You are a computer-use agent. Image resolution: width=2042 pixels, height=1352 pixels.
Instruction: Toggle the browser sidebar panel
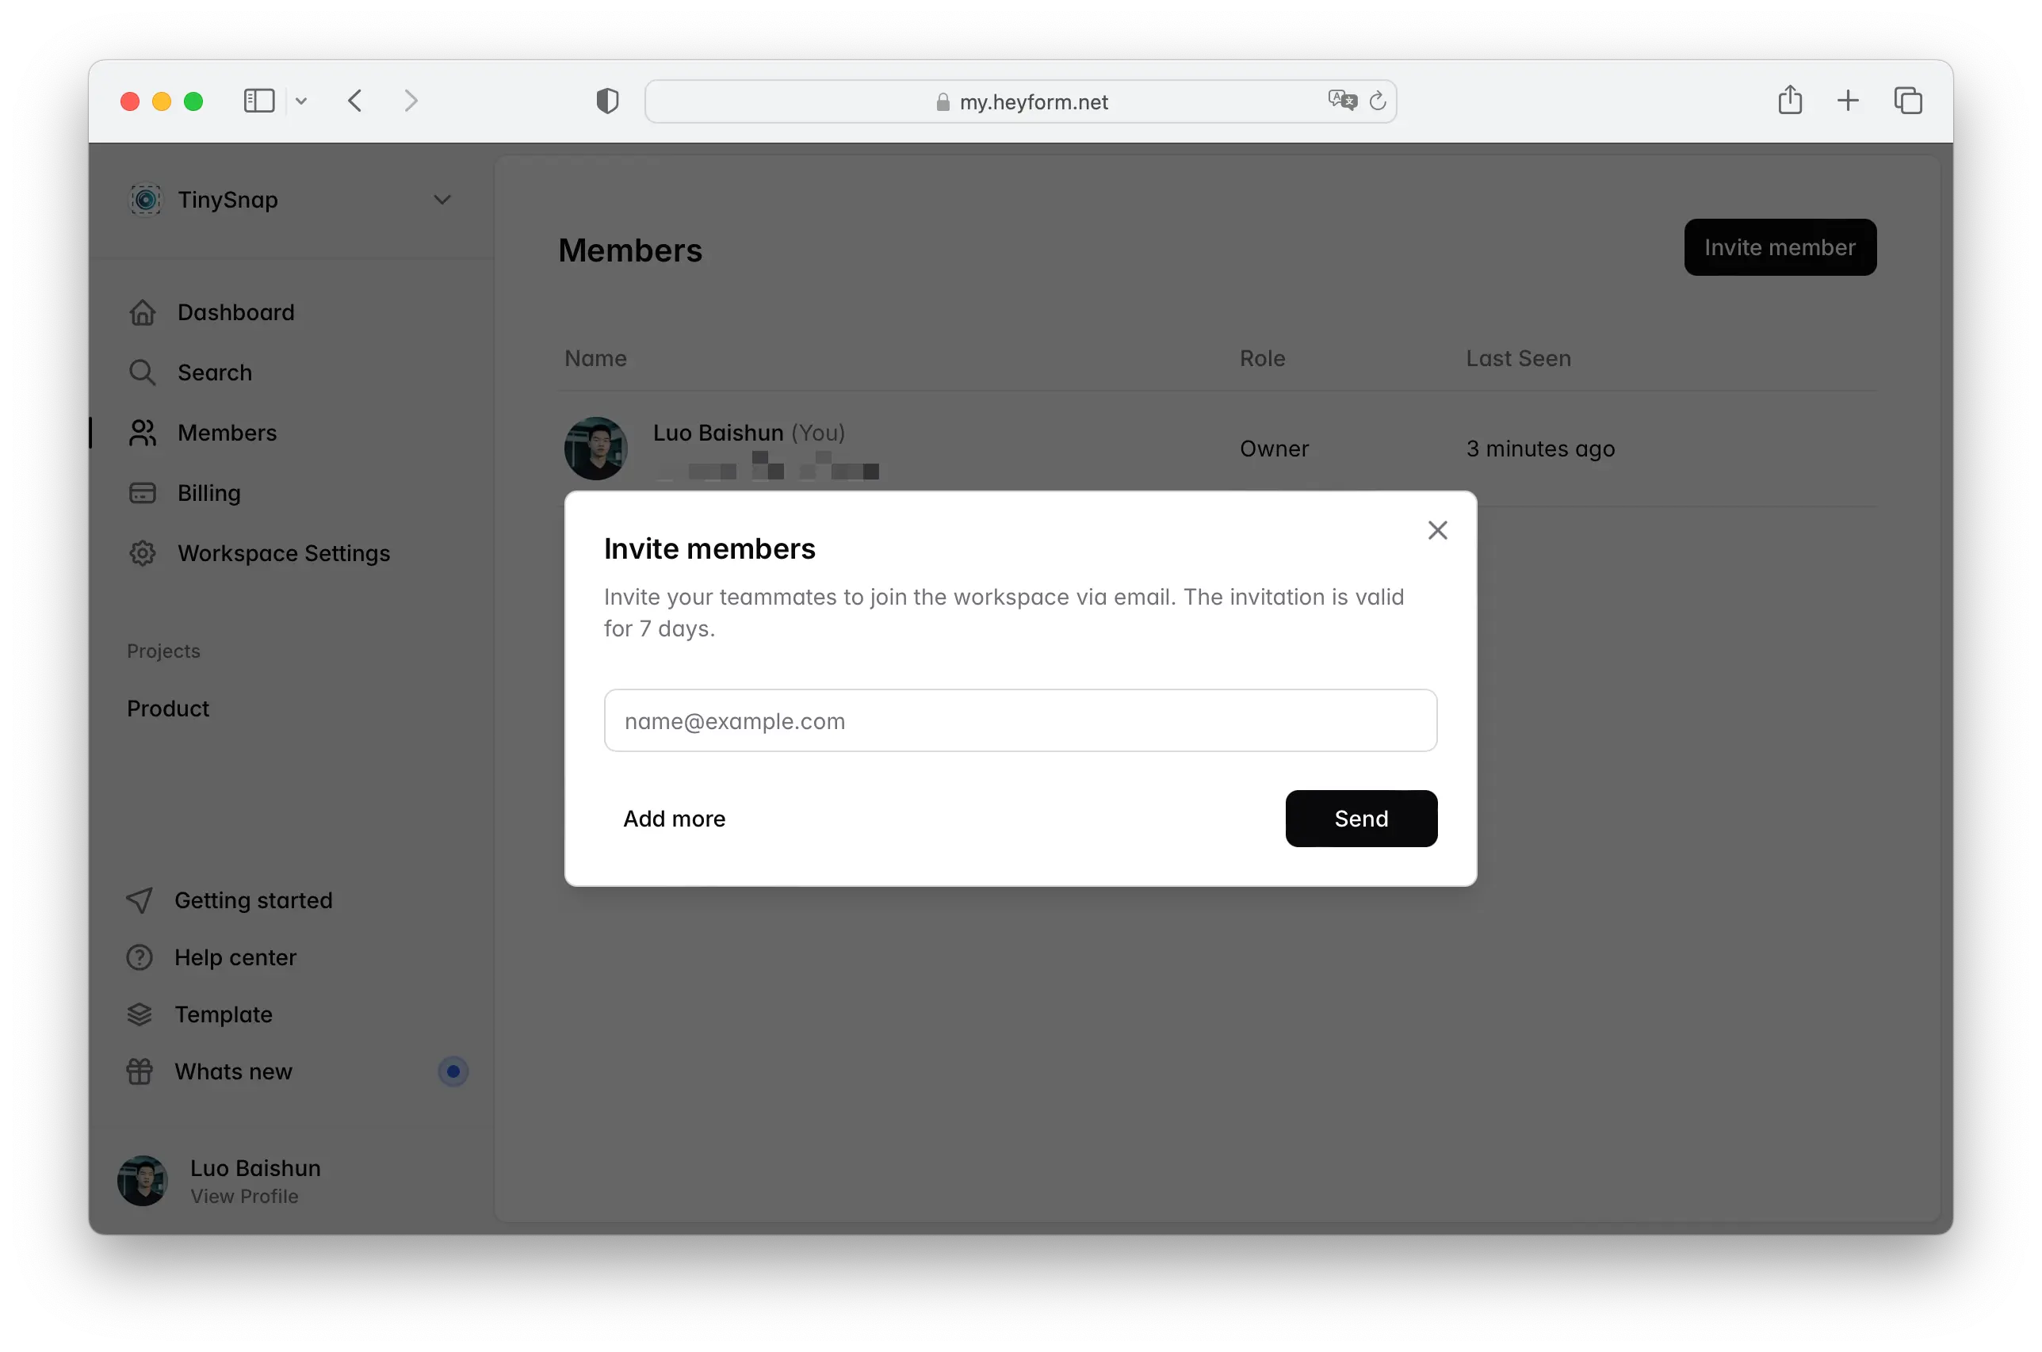click(258, 100)
